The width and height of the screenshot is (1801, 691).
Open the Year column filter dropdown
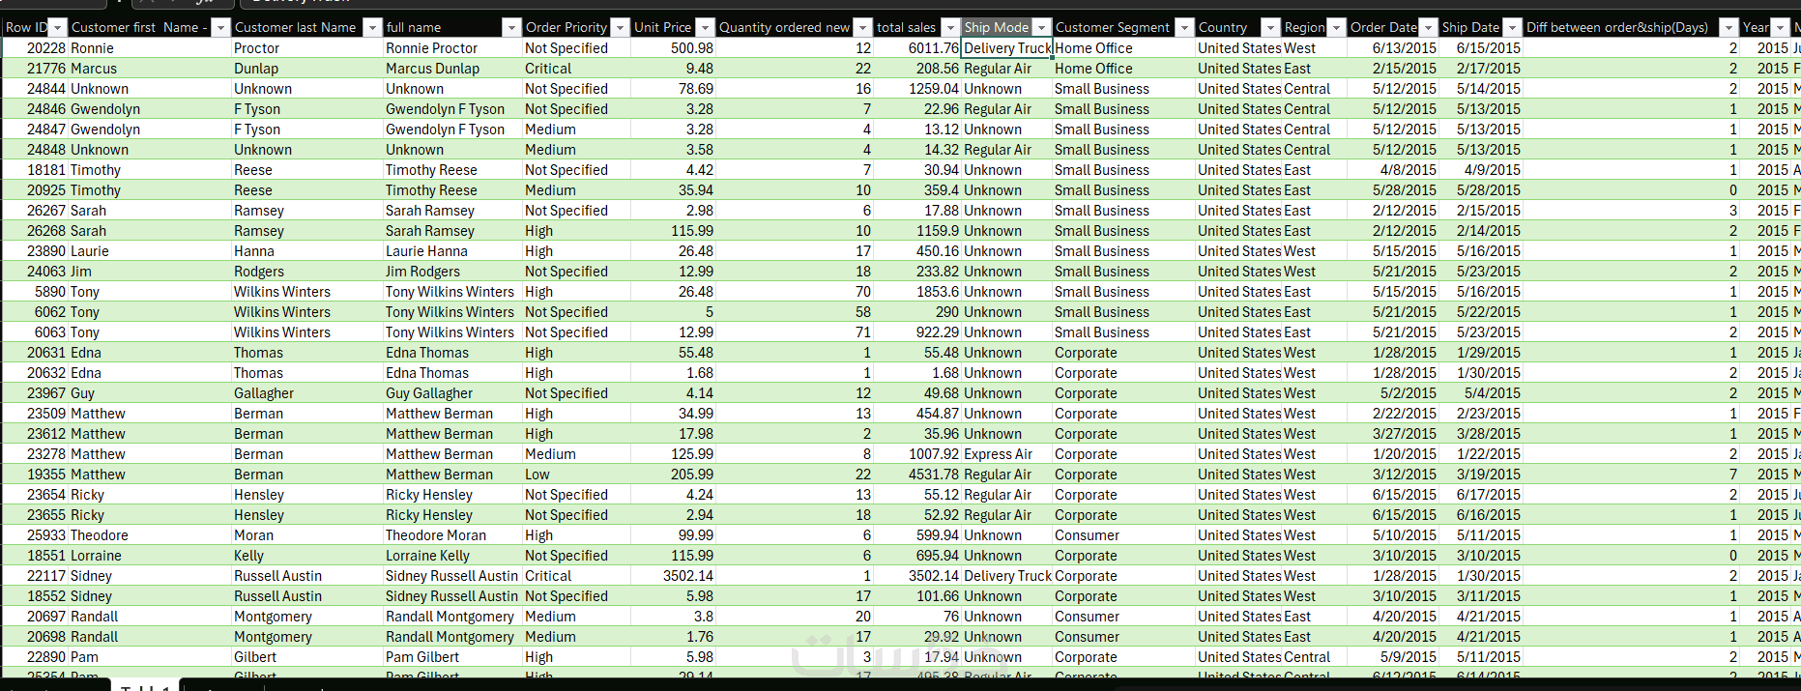point(1781,28)
